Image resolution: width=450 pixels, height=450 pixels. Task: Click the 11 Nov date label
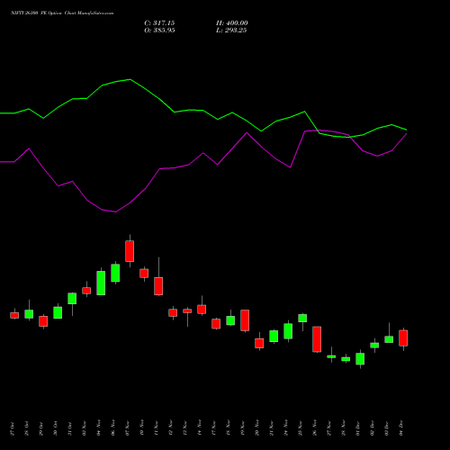157,428
